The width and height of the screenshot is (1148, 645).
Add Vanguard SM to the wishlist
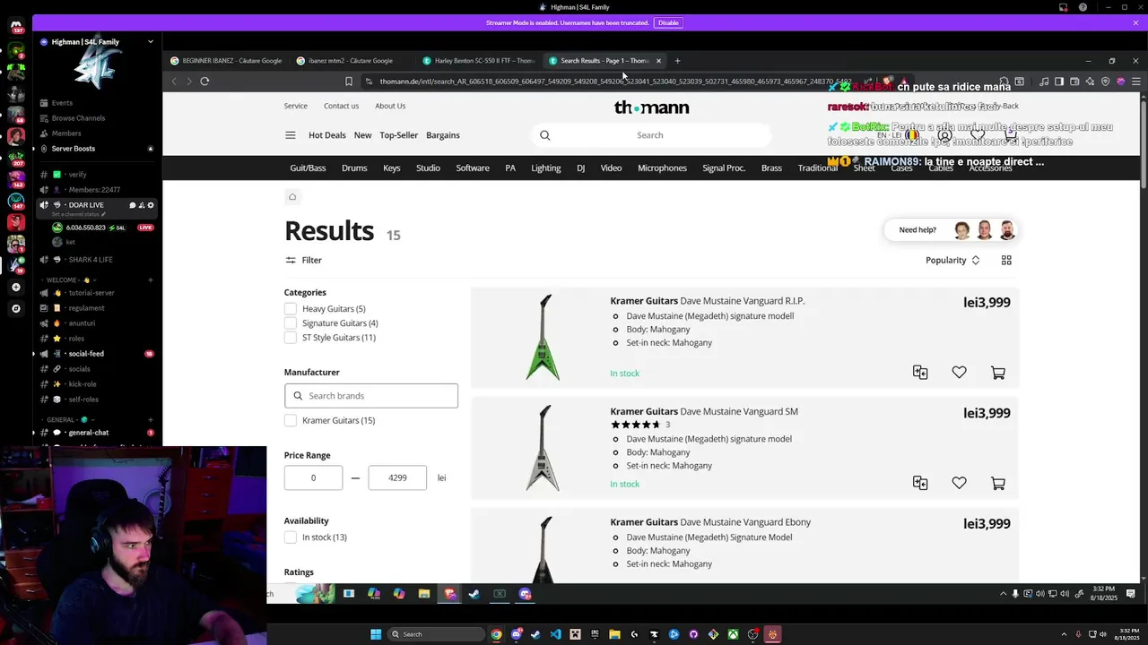959,483
